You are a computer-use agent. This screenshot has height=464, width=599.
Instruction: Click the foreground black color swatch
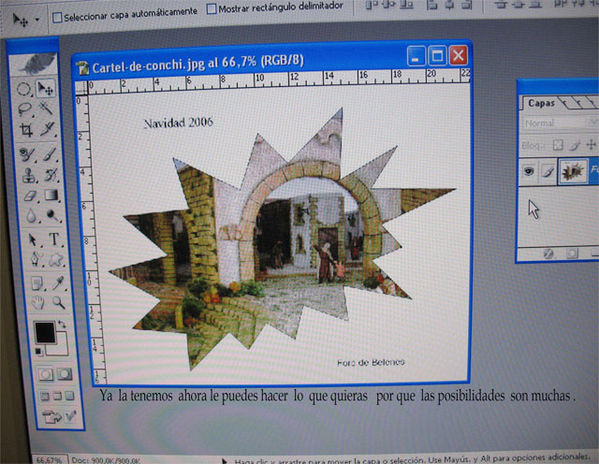[x=43, y=330]
